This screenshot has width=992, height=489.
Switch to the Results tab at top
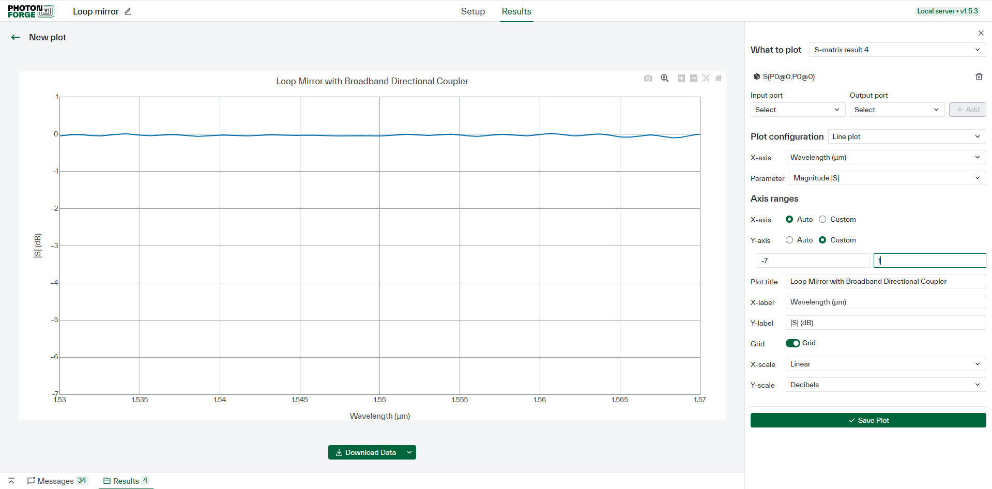click(516, 11)
